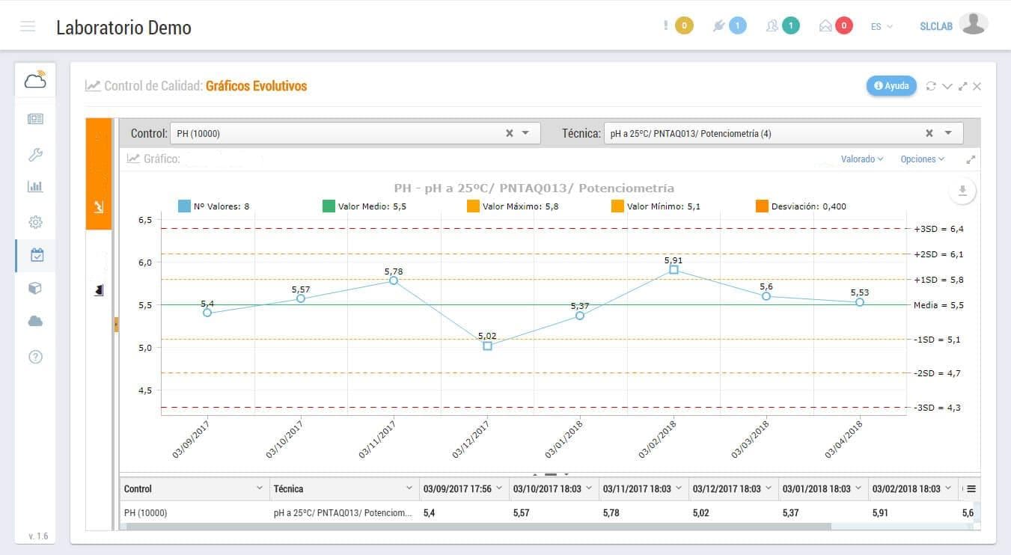The width and height of the screenshot is (1011, 555).
Task: Click the horizontal scrollbar under the table
Action: tap(479, 527)
